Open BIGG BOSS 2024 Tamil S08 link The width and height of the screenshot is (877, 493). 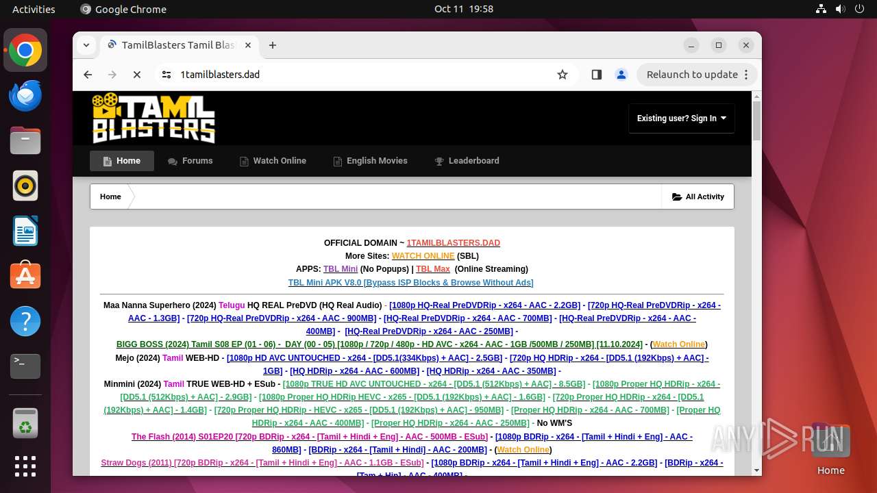(380, 344)
